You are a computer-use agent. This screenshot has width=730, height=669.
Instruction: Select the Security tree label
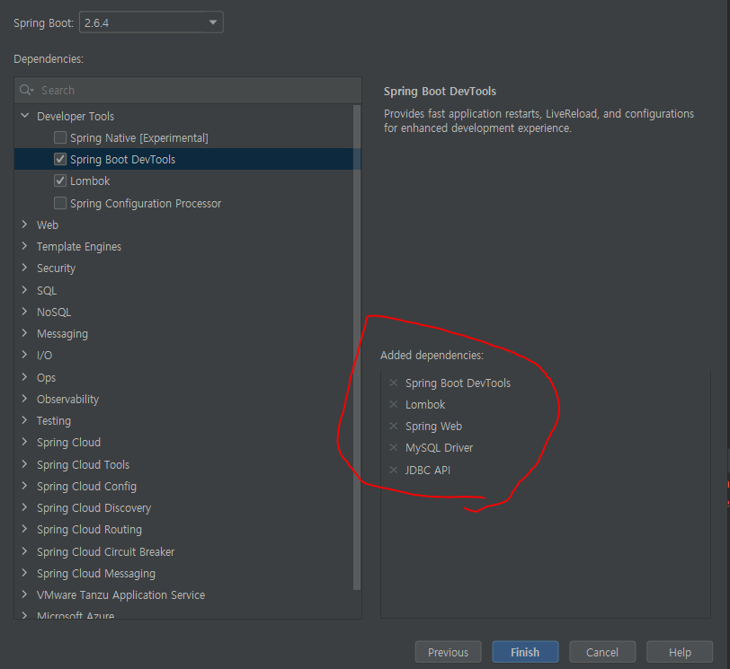click(56, 268)
